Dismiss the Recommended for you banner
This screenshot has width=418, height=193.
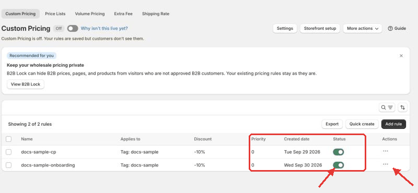point(401,56)
